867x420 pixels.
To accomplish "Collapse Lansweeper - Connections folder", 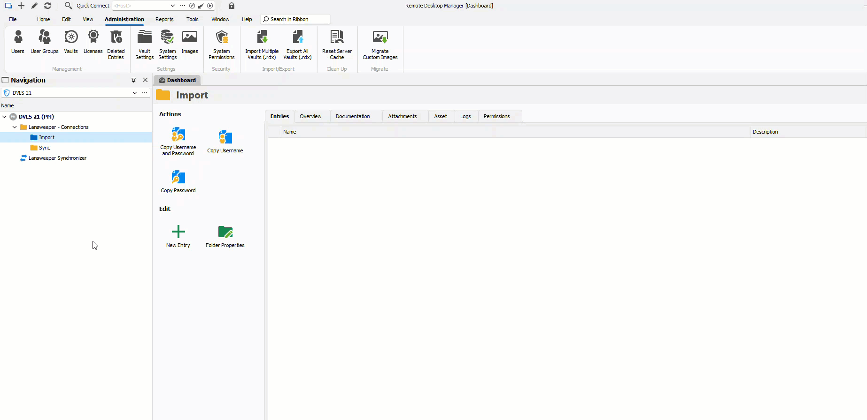I will (x=15, y=127).
